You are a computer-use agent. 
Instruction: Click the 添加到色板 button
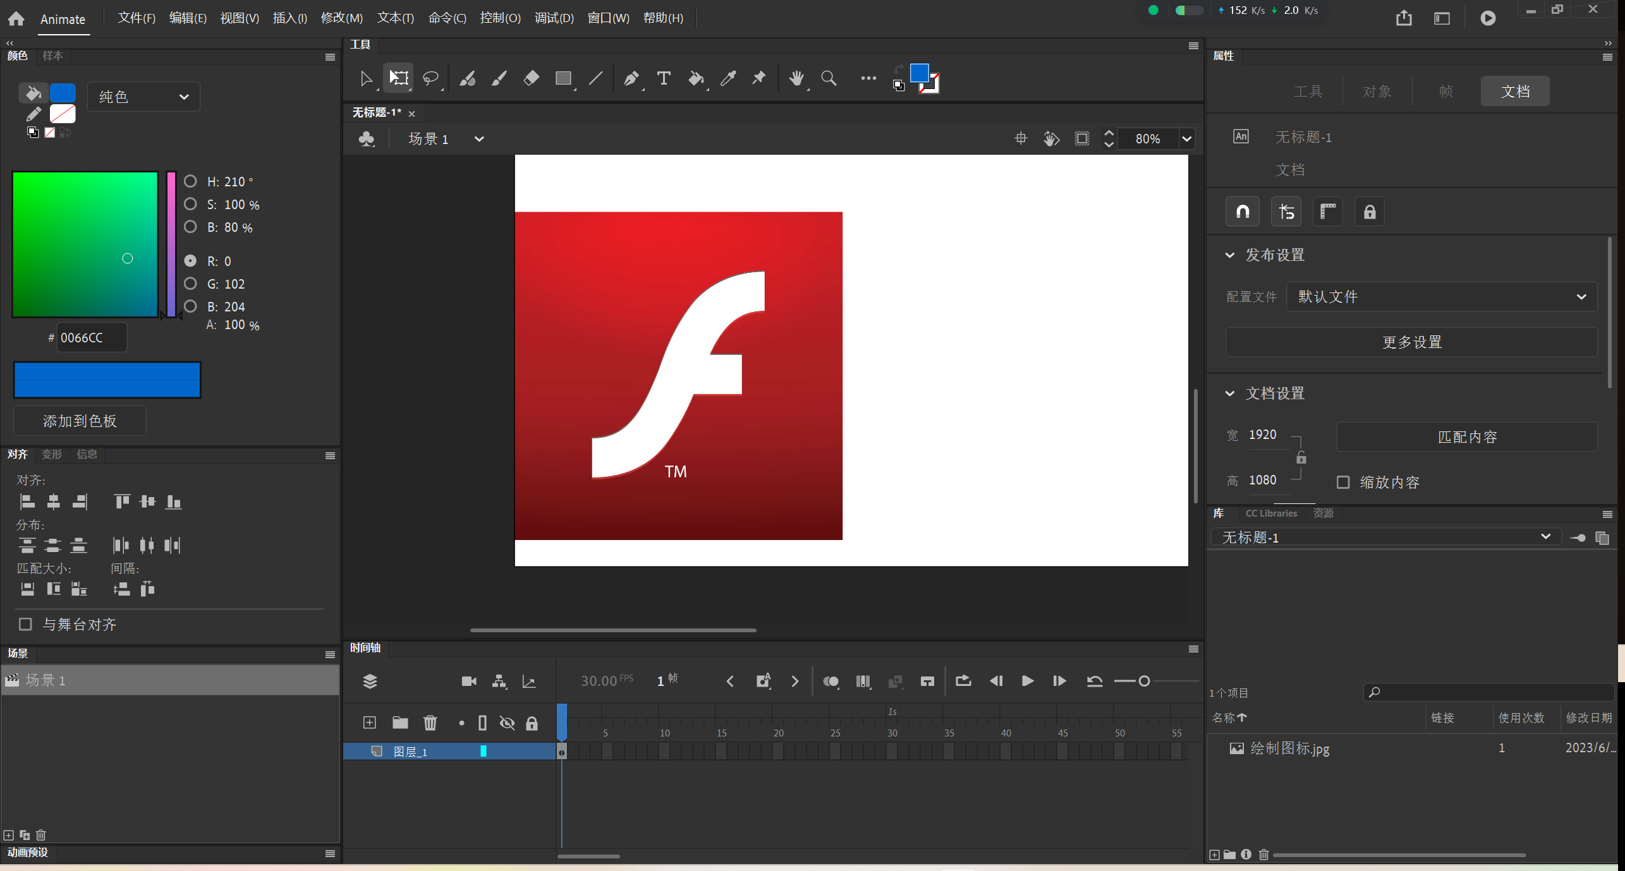point(80,421)
